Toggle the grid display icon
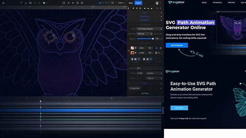 [x=106, y=3]
